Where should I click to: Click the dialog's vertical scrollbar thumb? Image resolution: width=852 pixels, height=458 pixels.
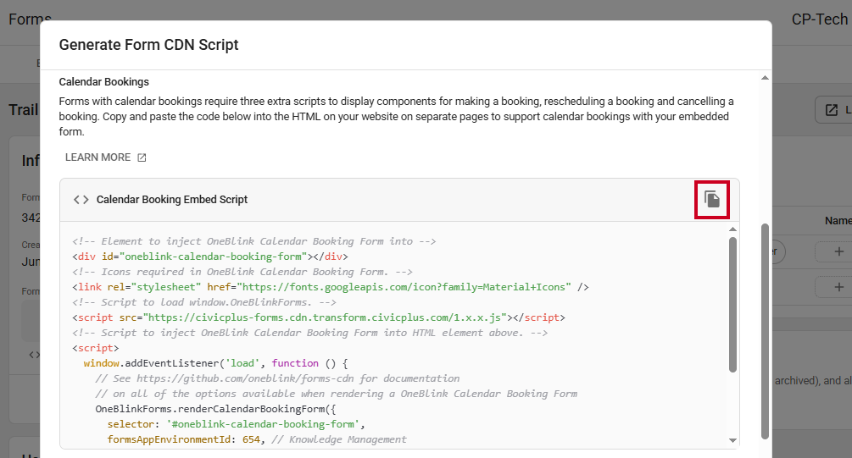point(765,331)
